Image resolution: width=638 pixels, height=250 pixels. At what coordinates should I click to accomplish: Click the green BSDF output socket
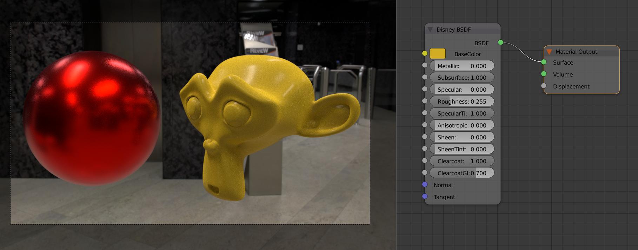click(500, 42)
